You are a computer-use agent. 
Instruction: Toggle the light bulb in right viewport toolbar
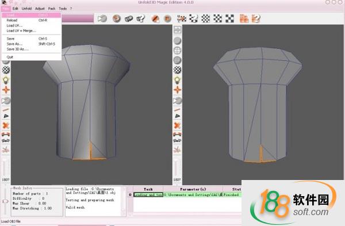pyautogui.click(x=177, y=80)
